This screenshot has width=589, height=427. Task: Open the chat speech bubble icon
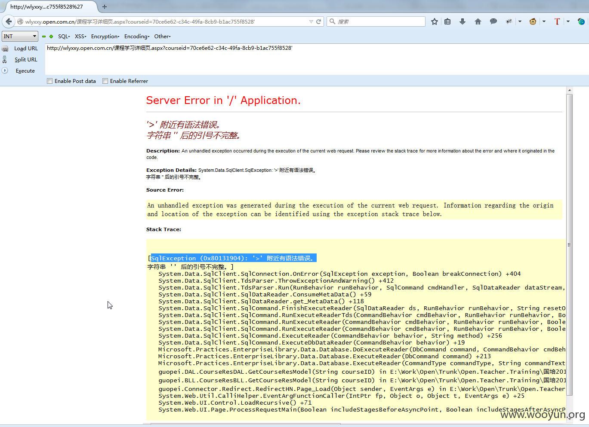pyautogui.click(x=493, y=21)
